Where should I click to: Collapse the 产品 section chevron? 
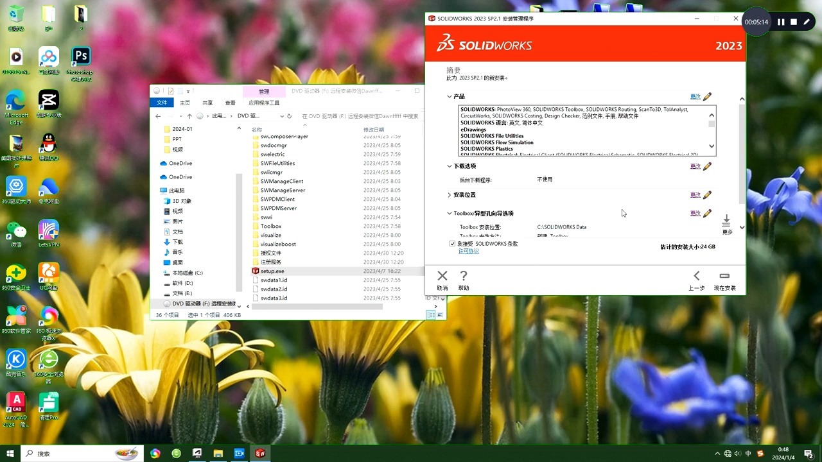click(x=450, y=97)
